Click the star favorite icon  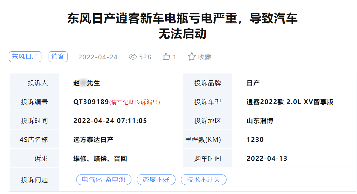[192, 57]
